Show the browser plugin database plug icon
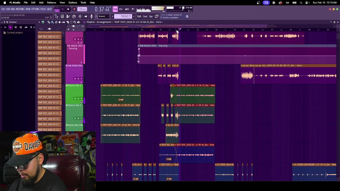Viewport: 340px width, 191px height. pos(16,27)
